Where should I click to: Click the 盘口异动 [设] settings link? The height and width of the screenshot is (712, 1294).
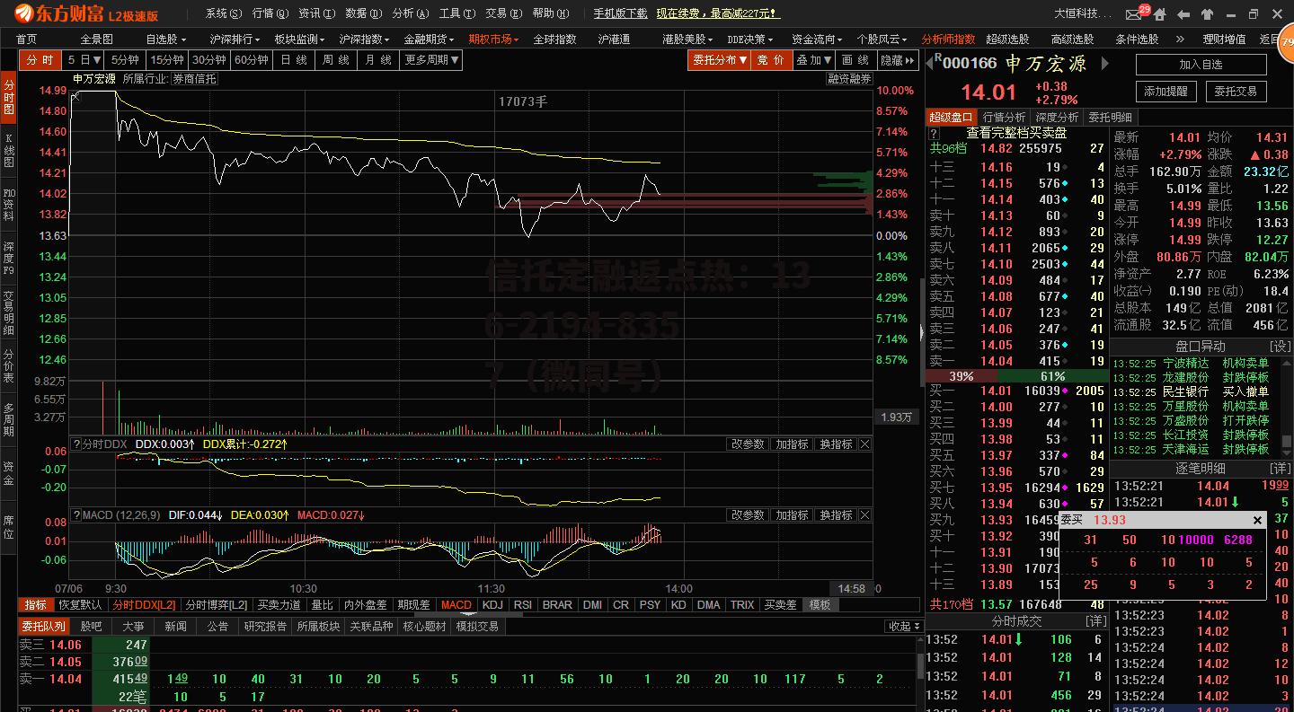tap(1280, 347)
